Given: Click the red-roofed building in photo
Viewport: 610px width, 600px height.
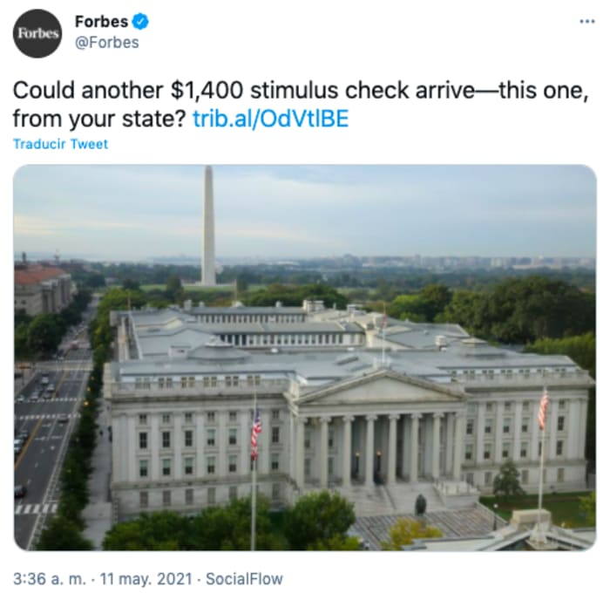Looking at the screenshot, I should pos(43,288).
